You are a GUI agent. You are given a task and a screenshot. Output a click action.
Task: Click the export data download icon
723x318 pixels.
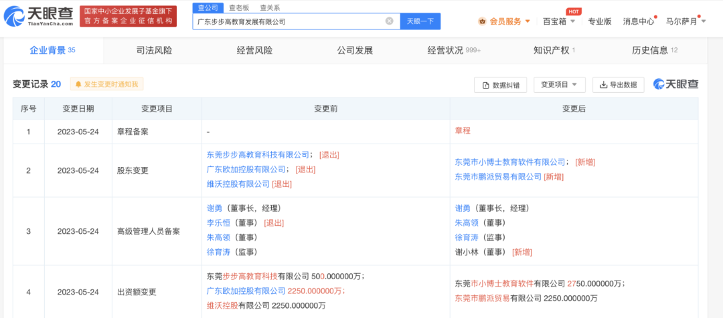(x=603, y=85)
